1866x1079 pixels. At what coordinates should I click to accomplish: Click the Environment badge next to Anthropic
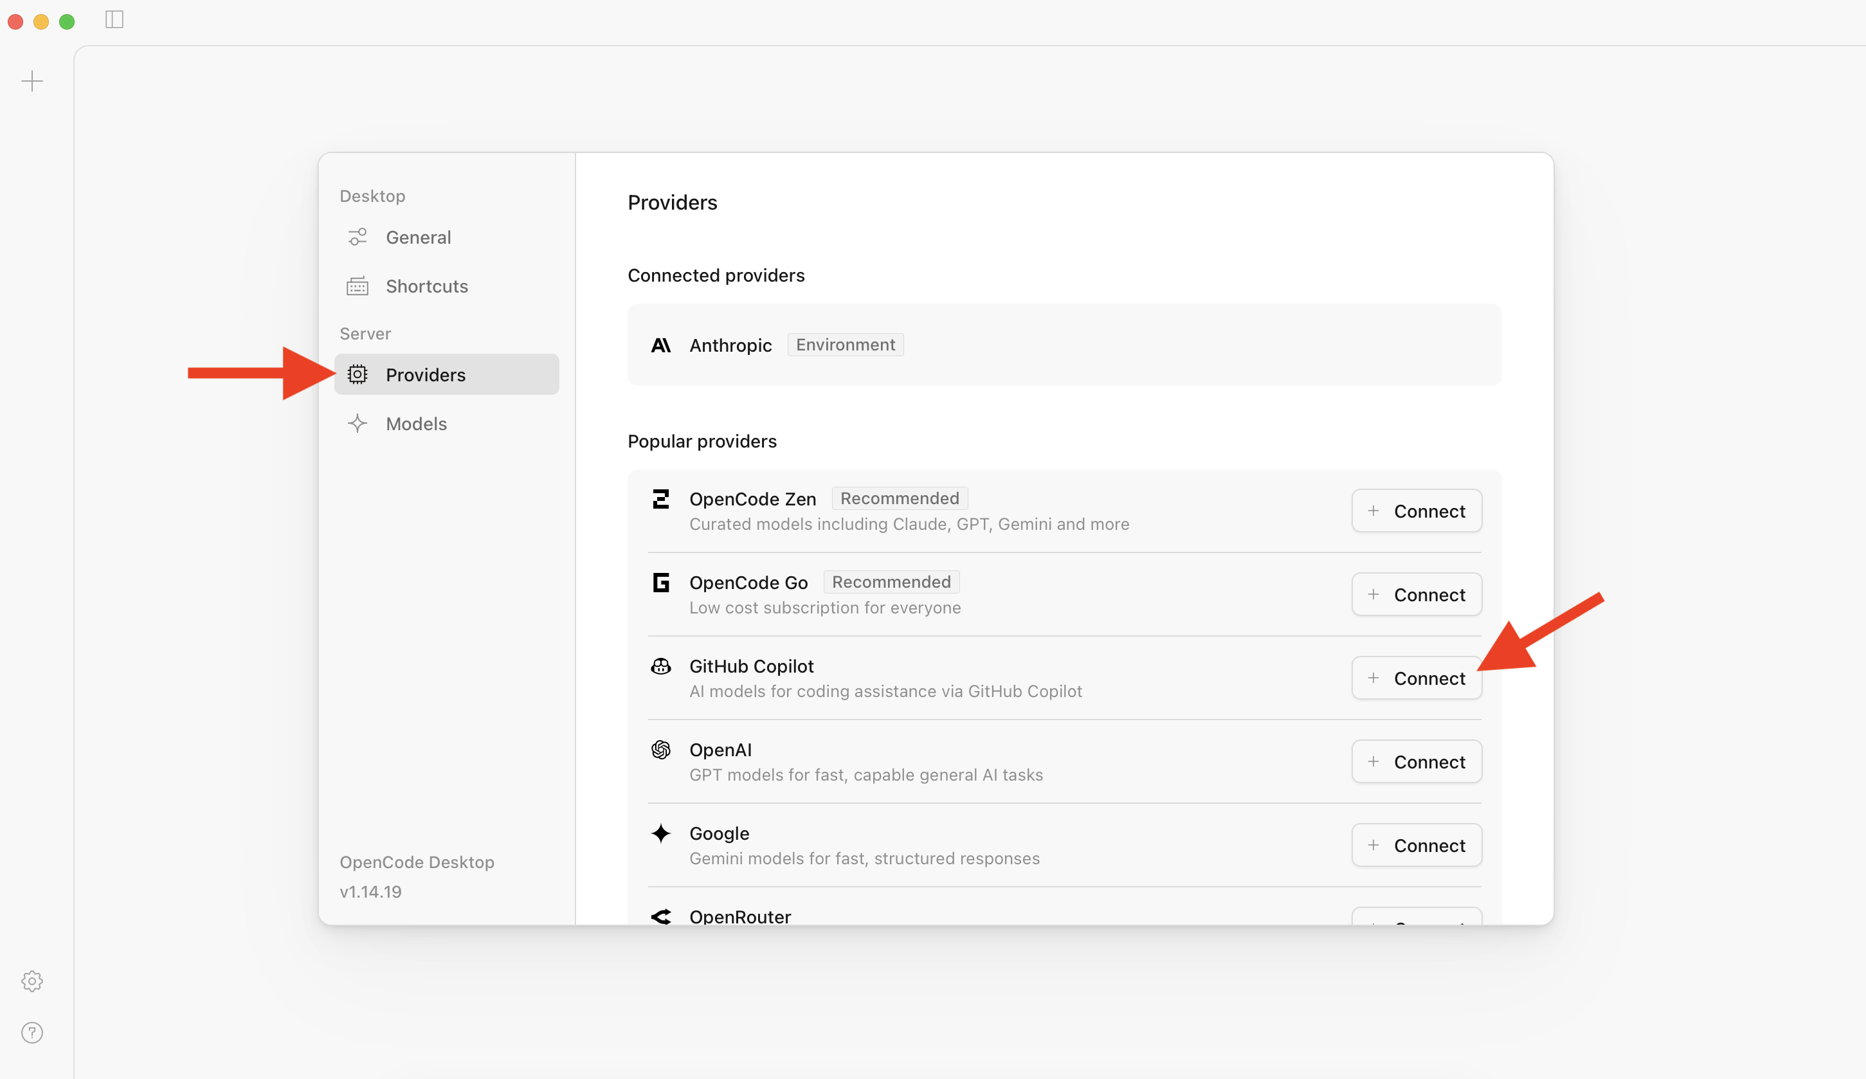click(x=845, y=345)
